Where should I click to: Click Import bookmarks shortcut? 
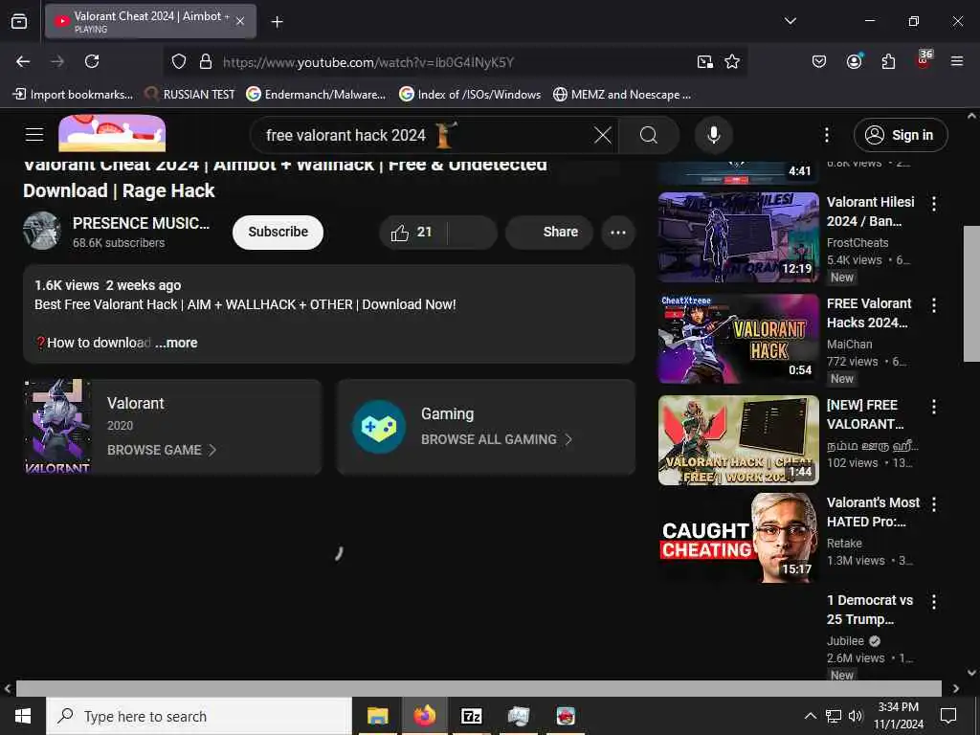pos(73,95)
